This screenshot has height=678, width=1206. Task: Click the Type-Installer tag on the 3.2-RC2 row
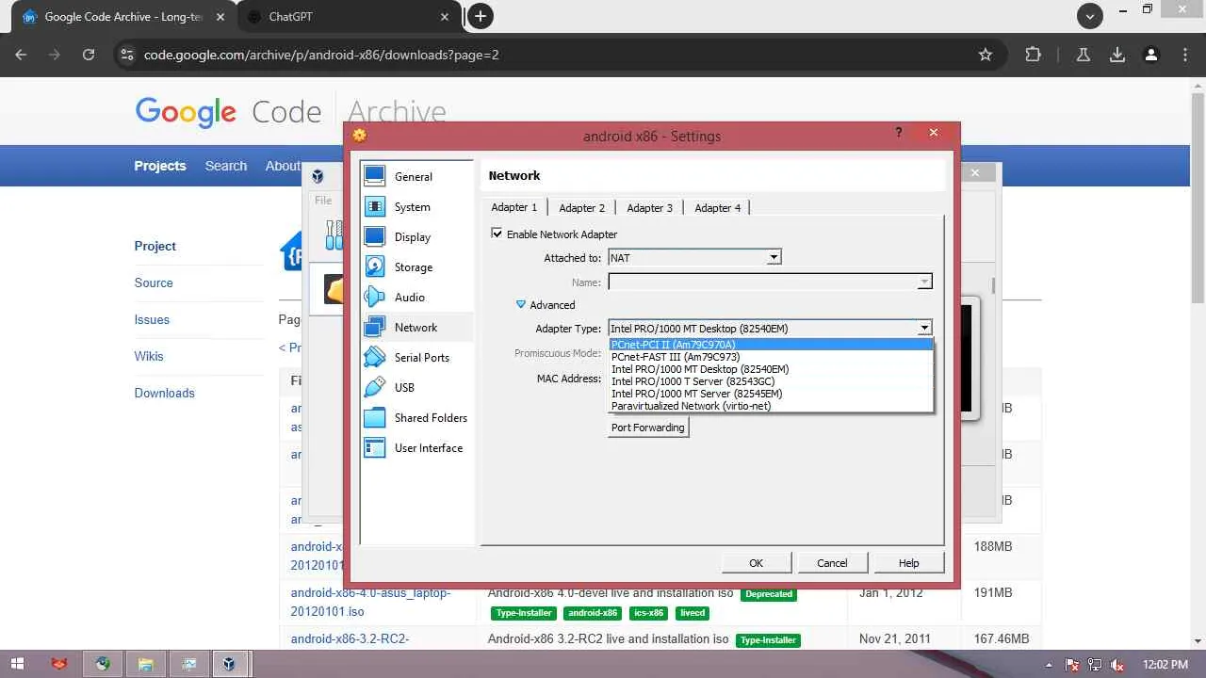click(x=768, y=640)
